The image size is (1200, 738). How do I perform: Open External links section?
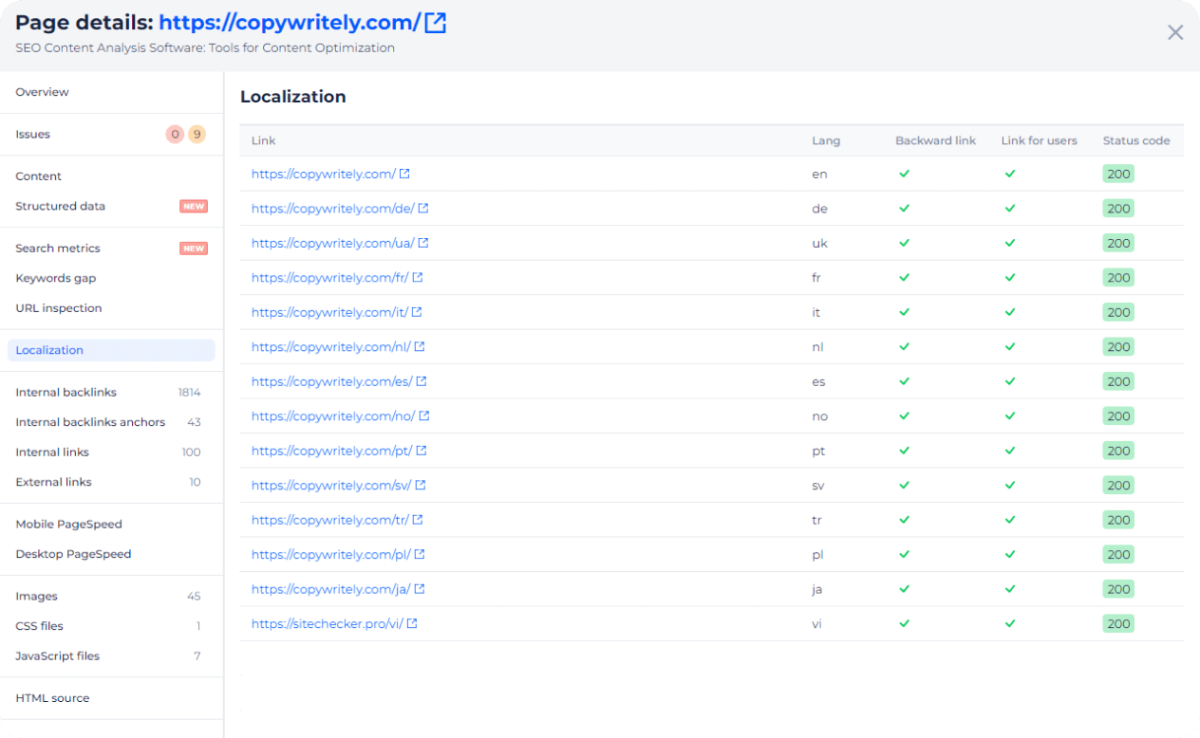point(54,482)
